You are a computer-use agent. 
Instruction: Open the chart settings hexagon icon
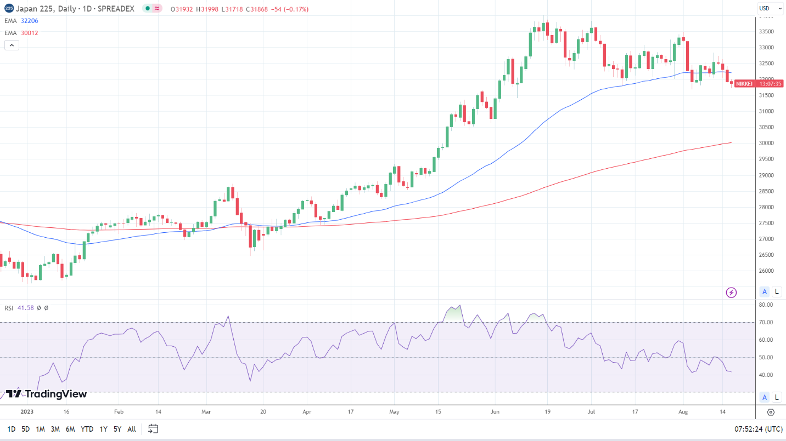coord(771,412)
